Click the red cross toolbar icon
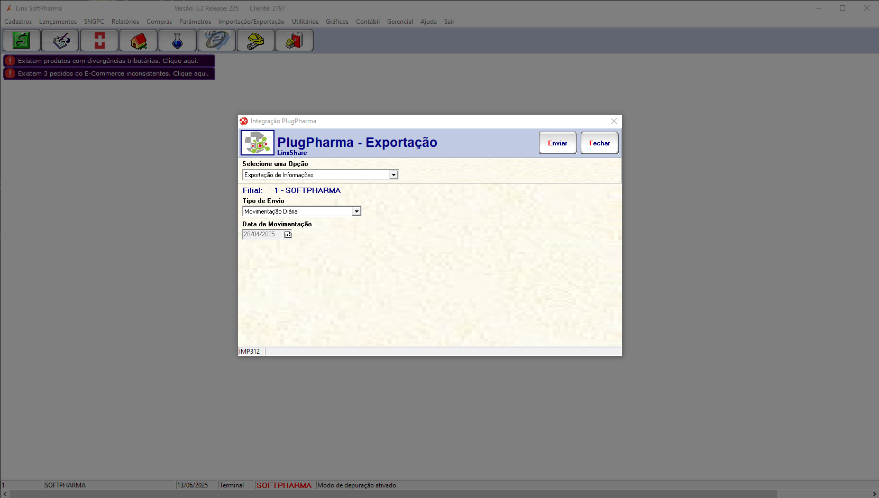The image size is (879, 498). tap(99, 40)
